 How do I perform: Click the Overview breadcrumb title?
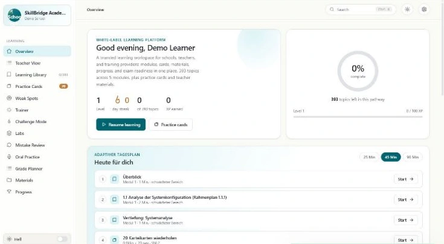(95, 10)
